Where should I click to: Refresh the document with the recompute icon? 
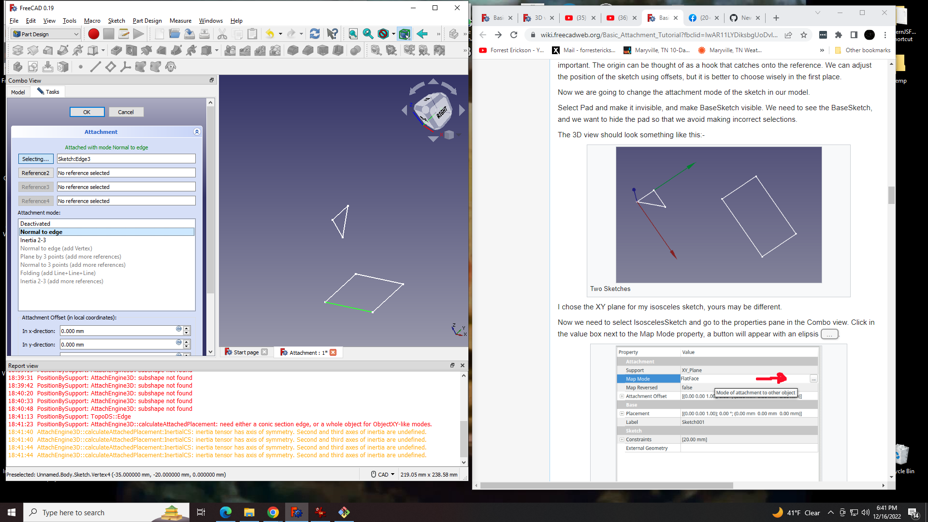[315, 34]
